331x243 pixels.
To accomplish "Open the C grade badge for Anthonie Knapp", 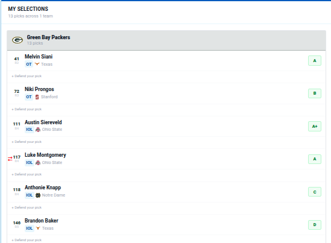I will click(x=315, y=192).
